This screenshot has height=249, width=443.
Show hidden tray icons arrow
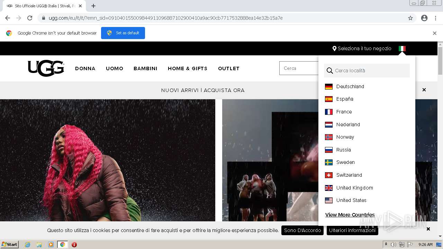[x=386, y=245]
